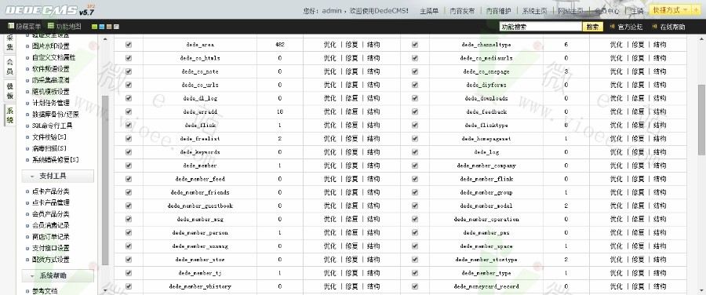Click the dede_moneycard_record table name
Viewport: 706px width, 295px height.
[486, 286]
